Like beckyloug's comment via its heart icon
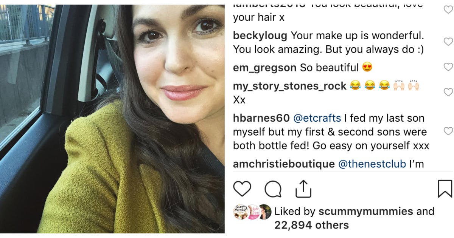454x238 pixels. tap(448, 41)
